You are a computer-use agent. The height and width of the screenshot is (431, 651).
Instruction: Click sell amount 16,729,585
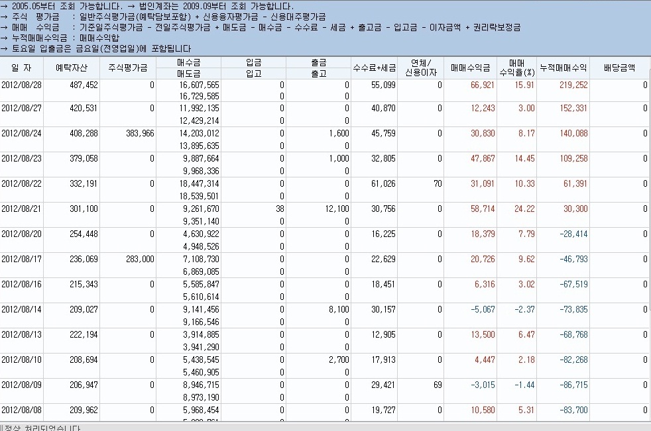pyautogui.click(x=200, y=97)
